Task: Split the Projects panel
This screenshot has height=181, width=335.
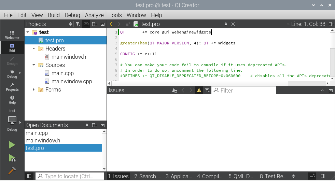Action: pyautogui.click(x=95, y=24)
